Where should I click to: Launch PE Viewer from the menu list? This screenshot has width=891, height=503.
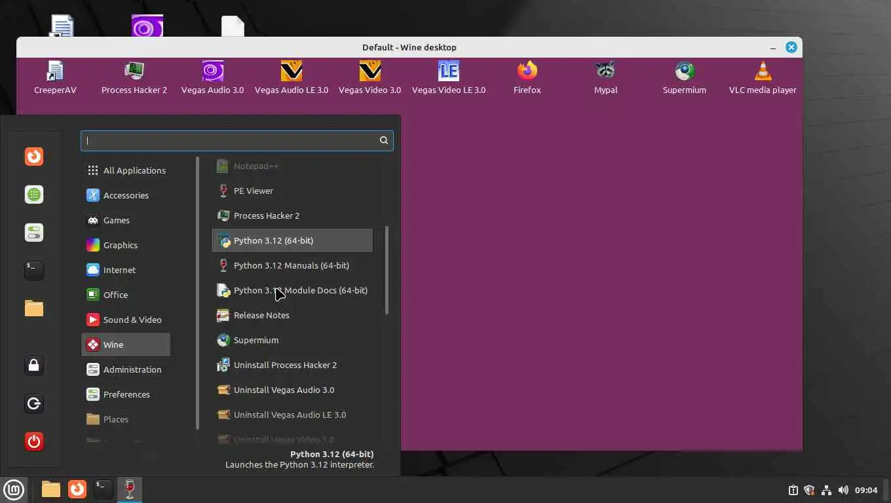pyautogui.click(x=292, y=191)
